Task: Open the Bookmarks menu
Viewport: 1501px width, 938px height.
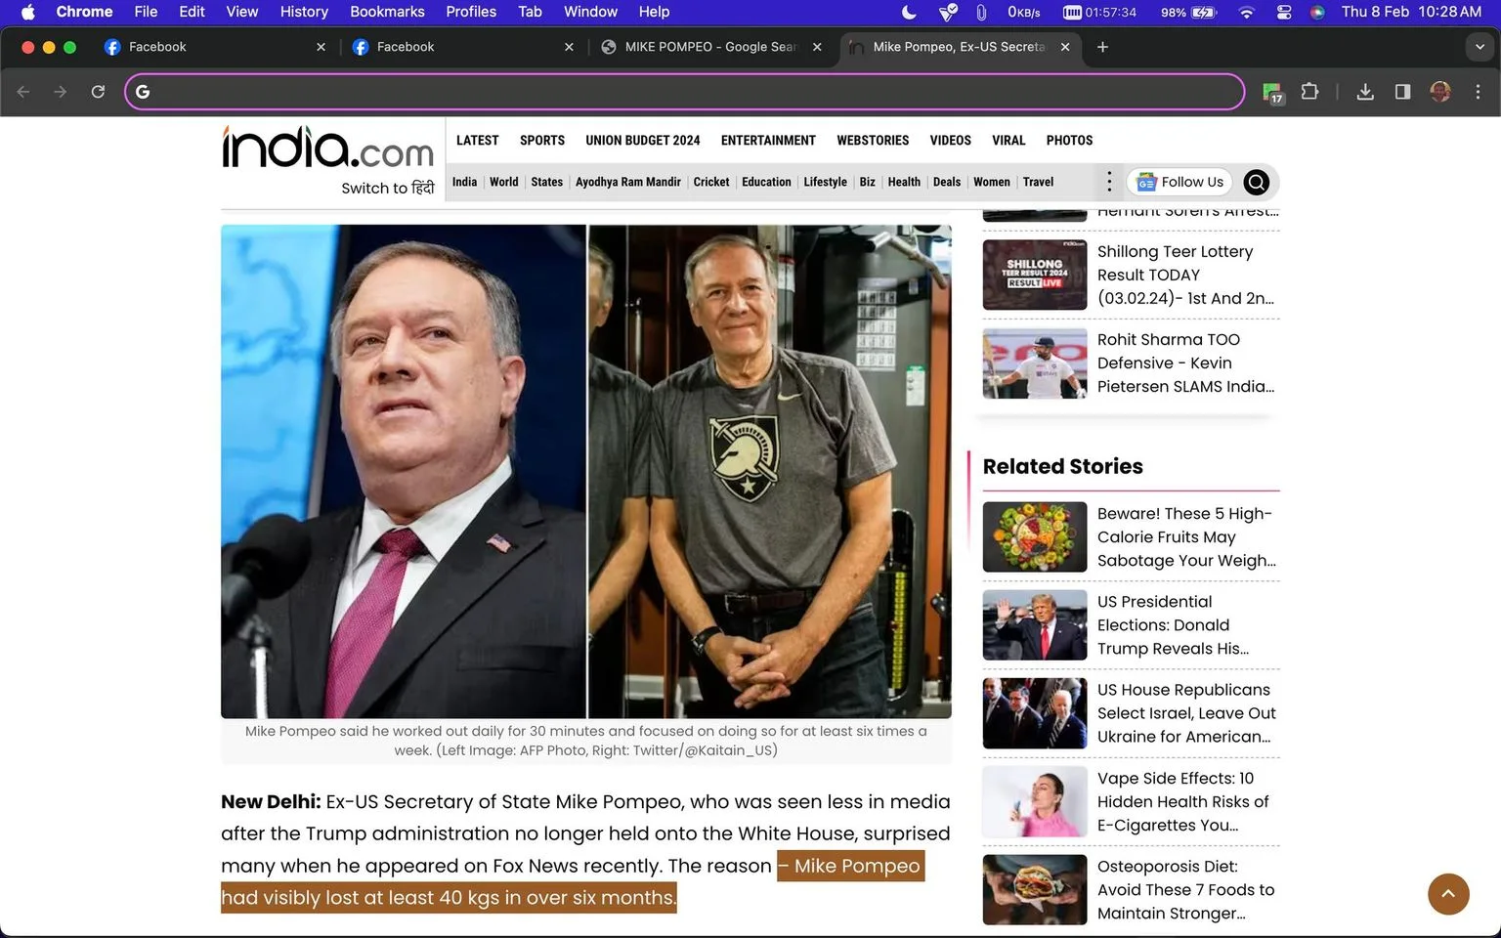Action: pyautogui.click(x=387, y=12)
